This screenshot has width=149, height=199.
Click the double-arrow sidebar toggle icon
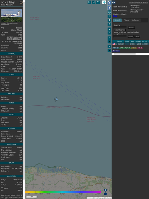(114, 3)
